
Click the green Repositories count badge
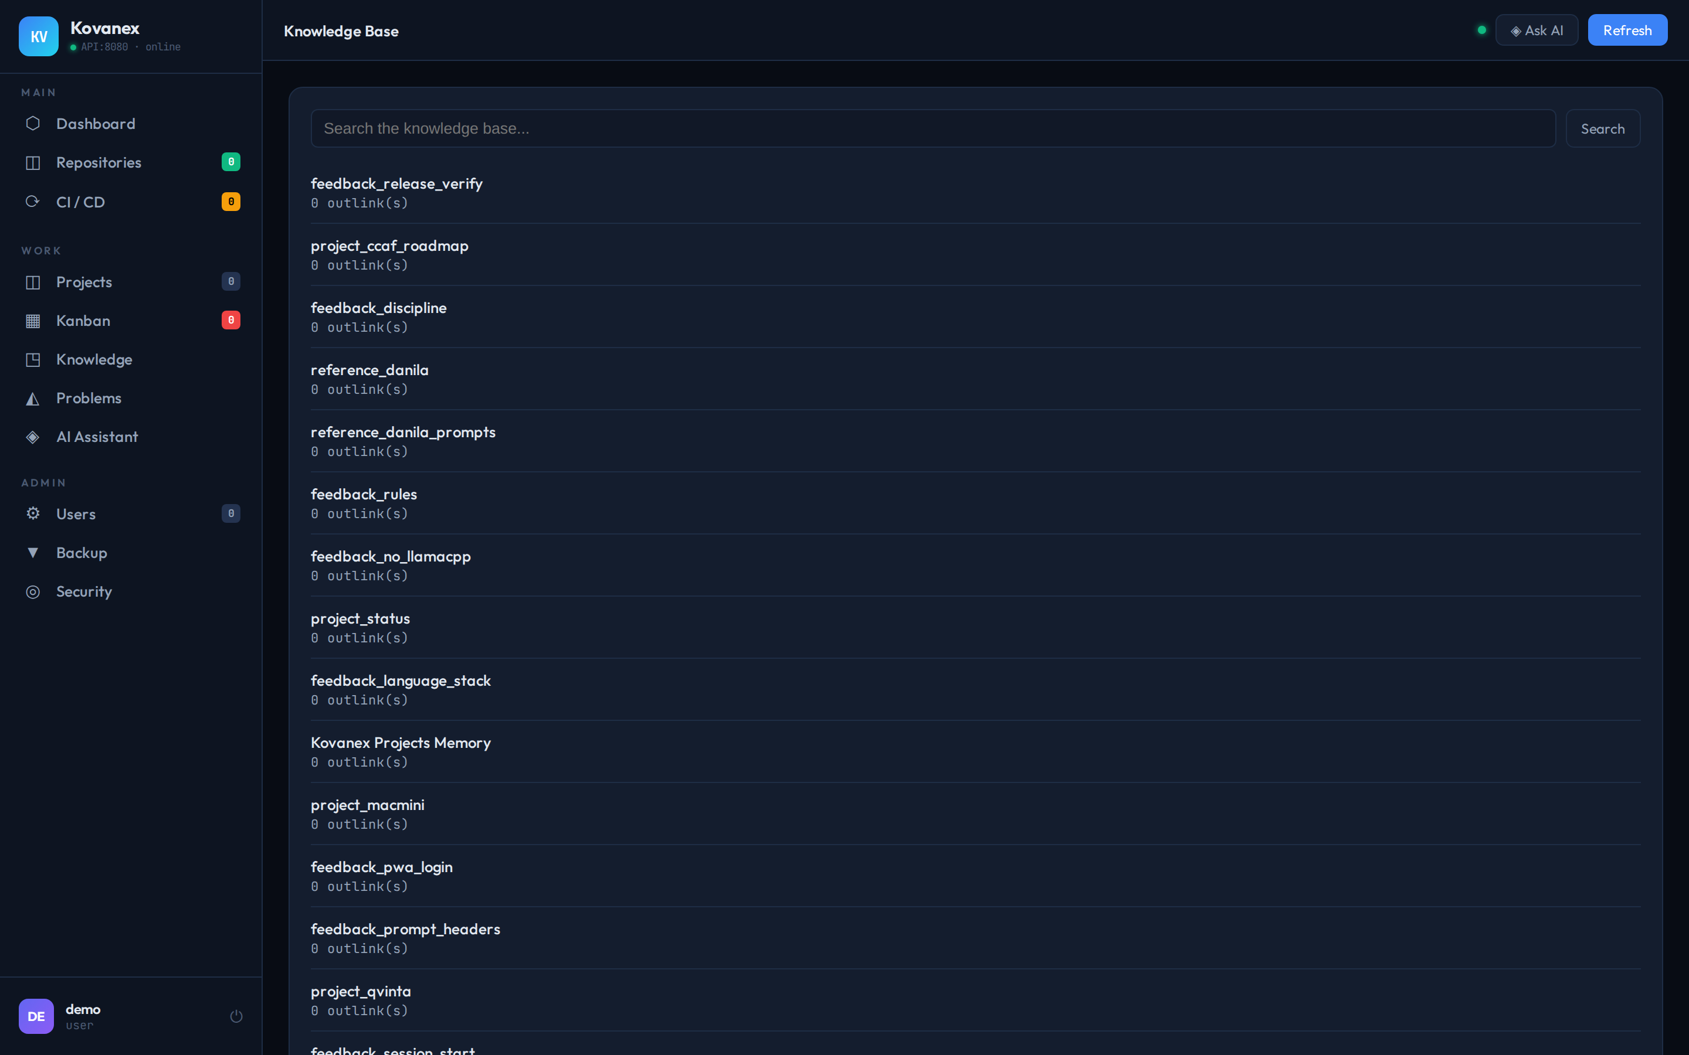tap(231, 162)
